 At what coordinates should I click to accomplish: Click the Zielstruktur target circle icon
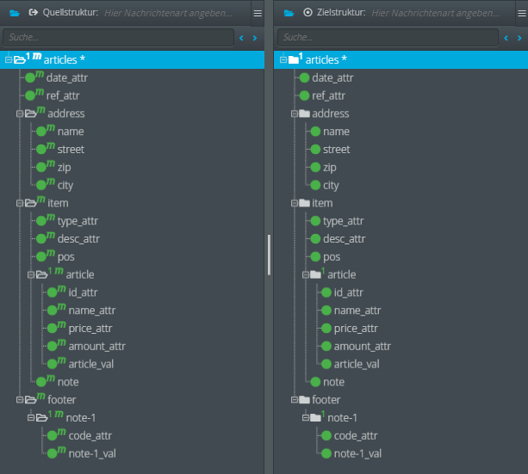click(x=307, y=13)
